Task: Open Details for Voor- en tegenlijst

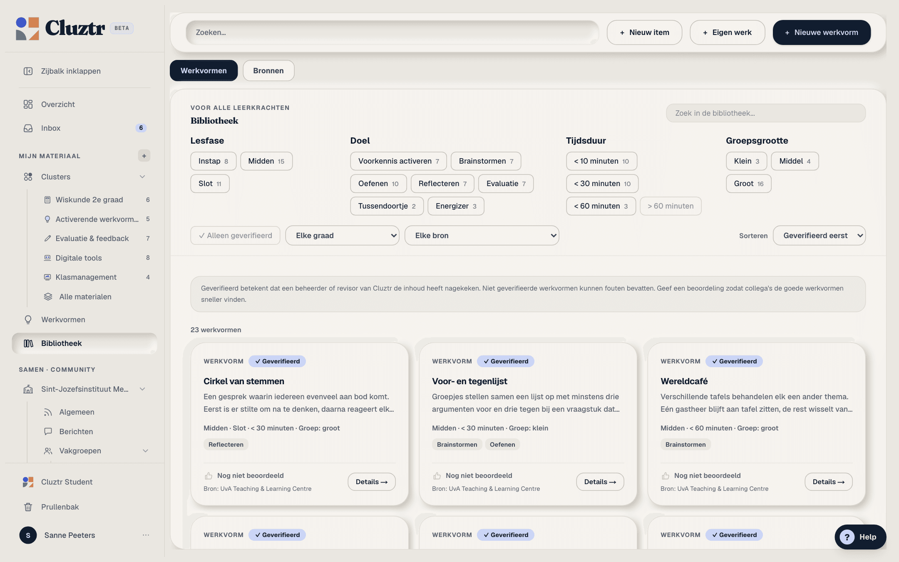Action: click(x=600, y=482)
